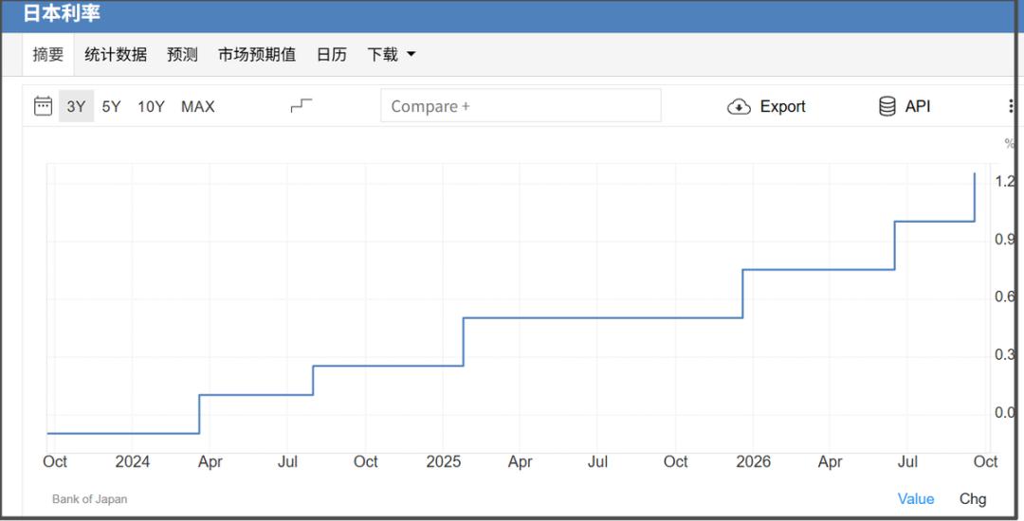Expand the 下载 dropdown arrow
1024x521 pixels.
coord(411,54)
